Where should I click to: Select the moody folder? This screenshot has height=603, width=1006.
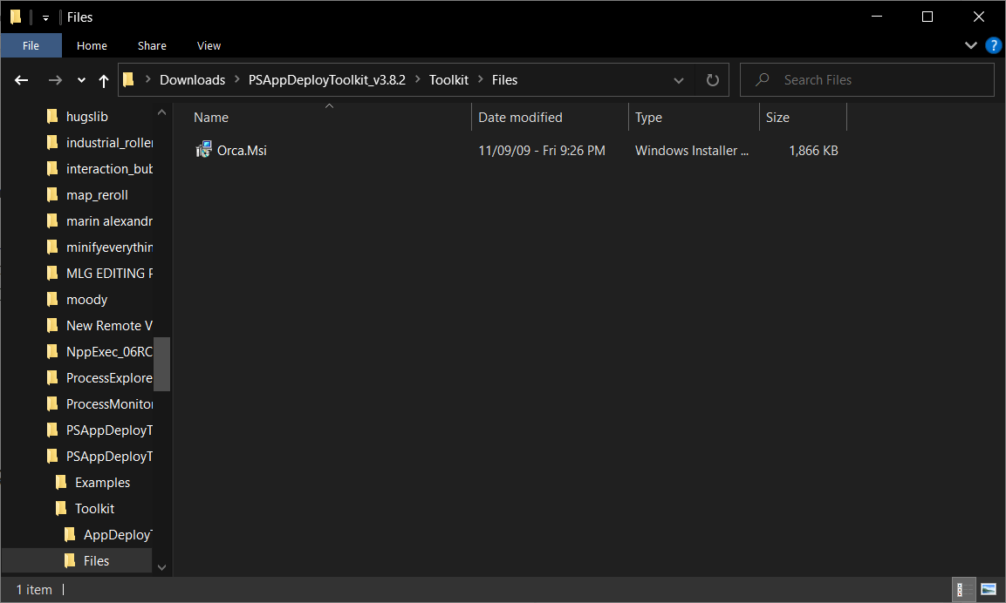[x=86, y=300]
